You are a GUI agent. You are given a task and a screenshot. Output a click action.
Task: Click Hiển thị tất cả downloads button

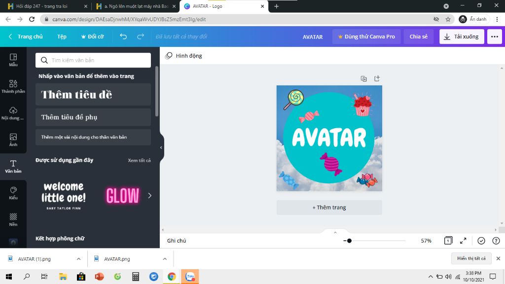click(x=471, y=258)
